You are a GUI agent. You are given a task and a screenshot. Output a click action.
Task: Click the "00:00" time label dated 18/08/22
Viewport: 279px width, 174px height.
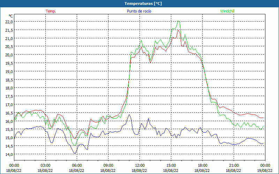coord(14,166)
